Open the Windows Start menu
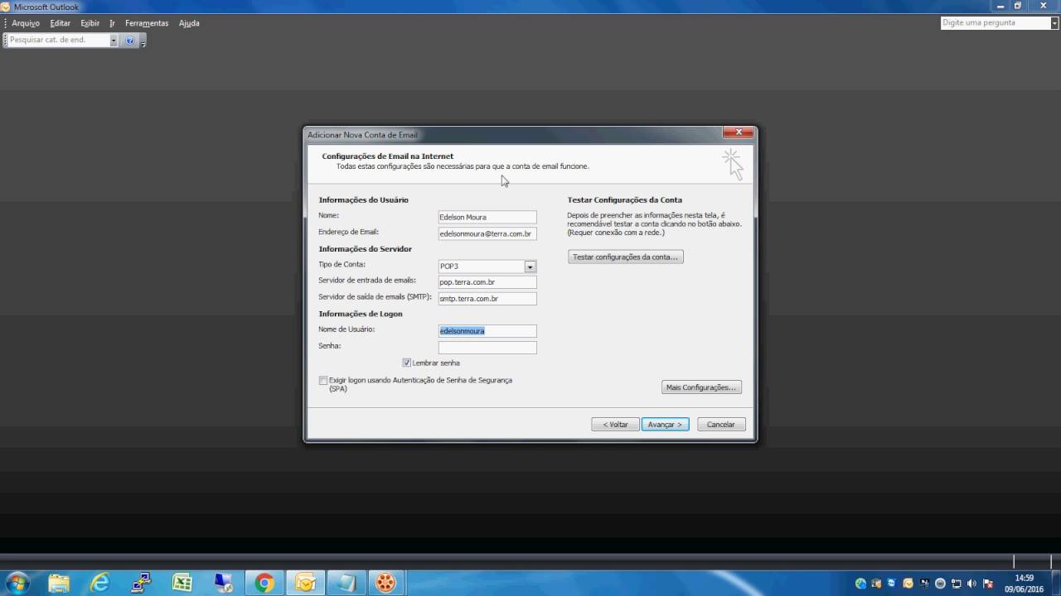The image size is (1061, 596). tap(17, 583)
